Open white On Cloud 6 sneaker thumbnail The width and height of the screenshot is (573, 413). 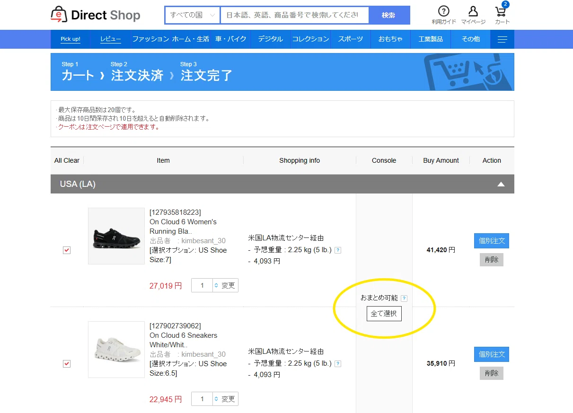pyautogui.click(x=116, y=350)
